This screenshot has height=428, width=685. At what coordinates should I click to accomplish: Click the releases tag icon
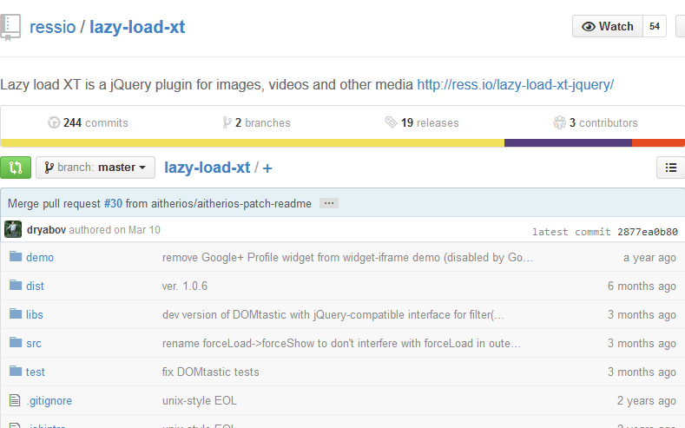[391, 122]
